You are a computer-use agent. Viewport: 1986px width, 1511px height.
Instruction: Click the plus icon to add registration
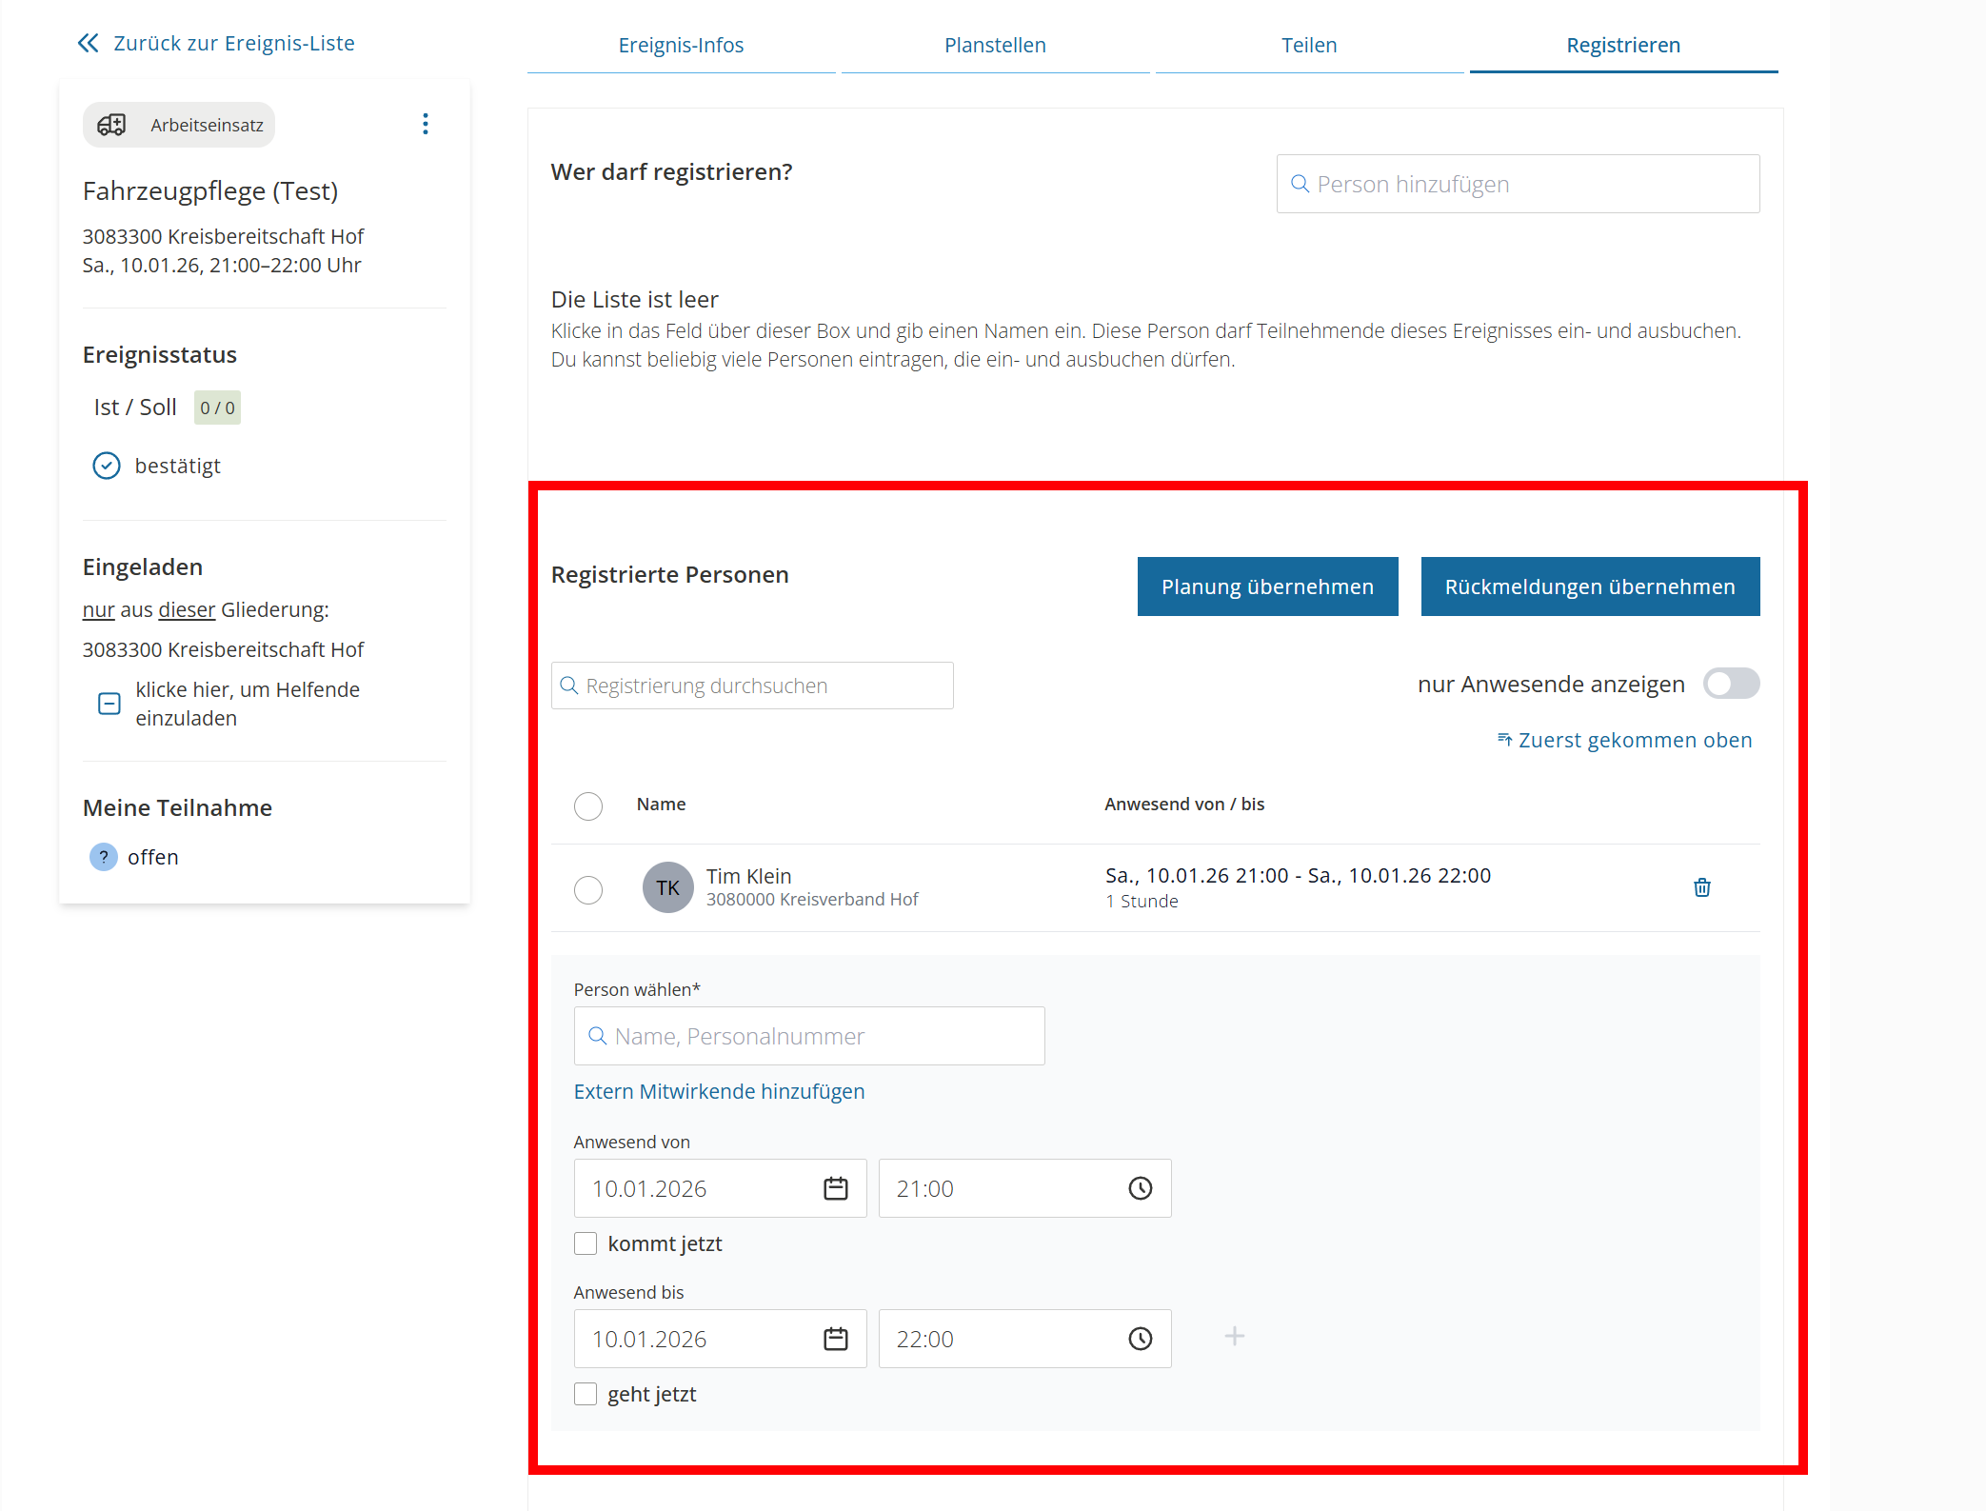1234,1337
